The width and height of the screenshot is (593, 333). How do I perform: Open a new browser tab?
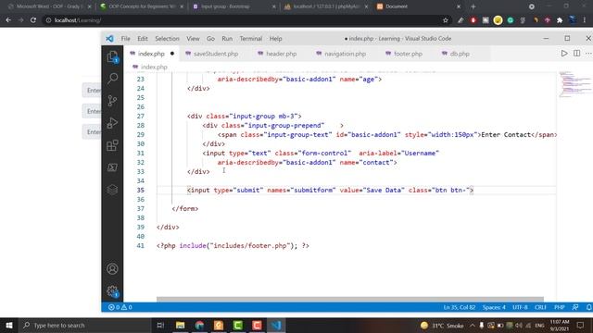click(x=473, y=6)
